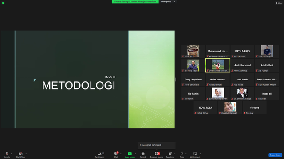Click muted mic icon on Ata Fudholi

pos(256,71)
